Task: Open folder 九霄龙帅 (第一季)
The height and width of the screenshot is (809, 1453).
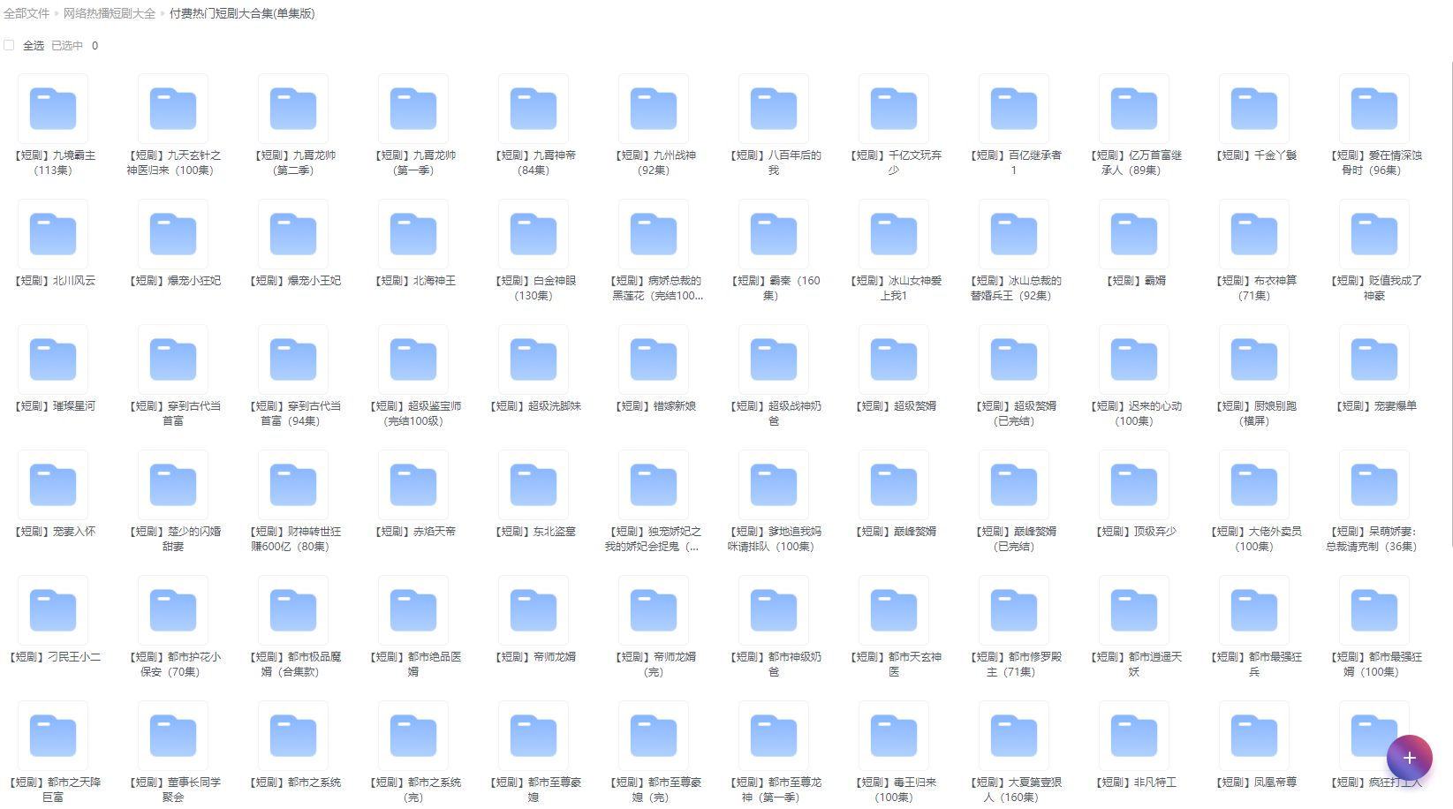Action: click(413, 109)
